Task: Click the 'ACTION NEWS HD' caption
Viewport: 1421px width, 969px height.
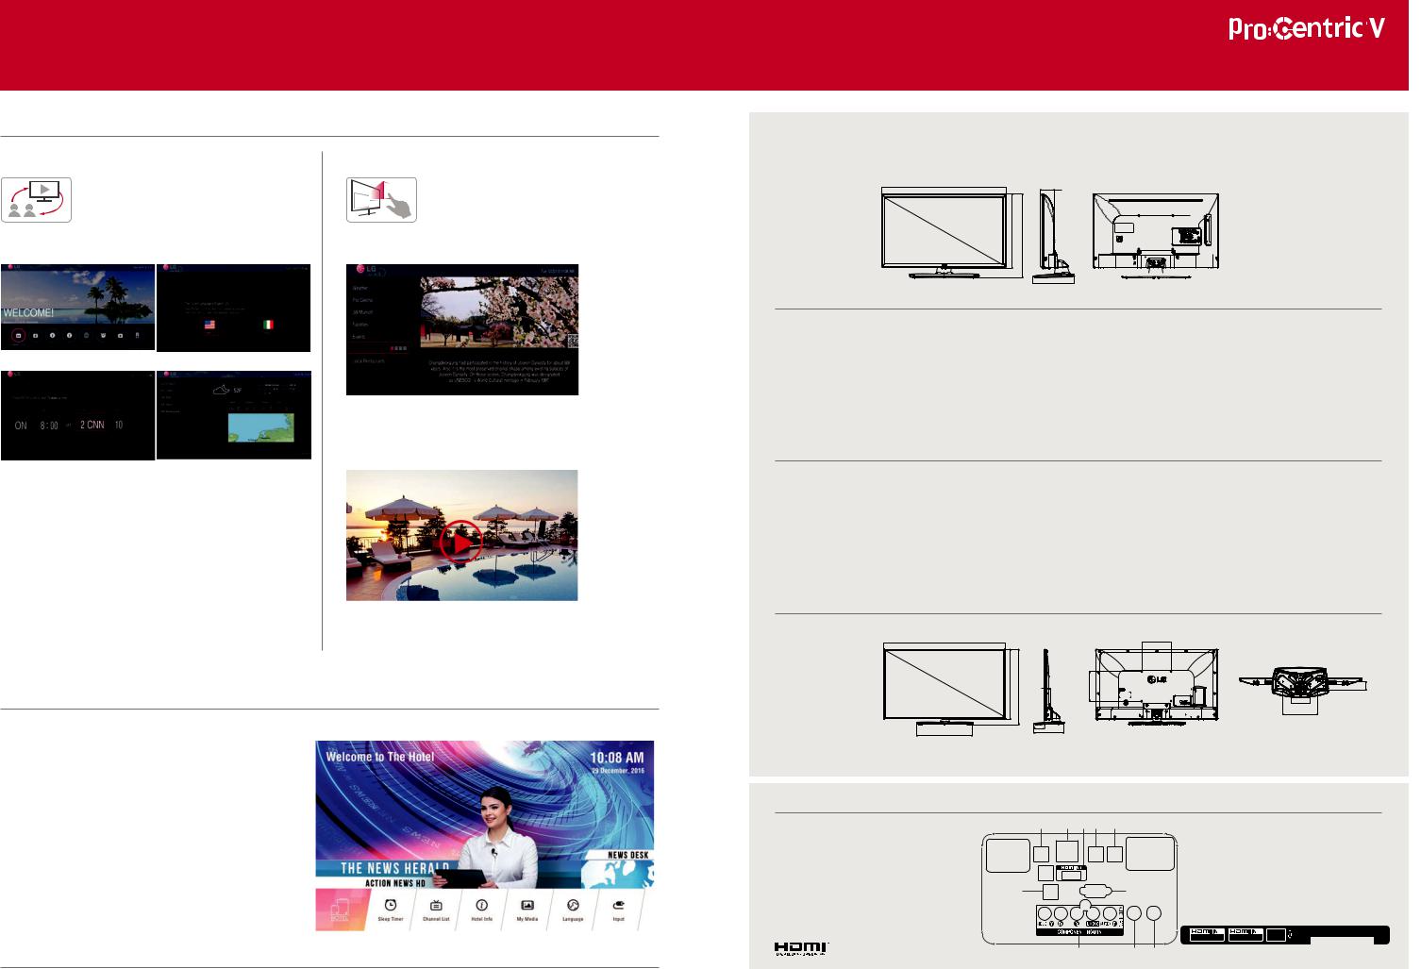Action: [x=395, y=883]
